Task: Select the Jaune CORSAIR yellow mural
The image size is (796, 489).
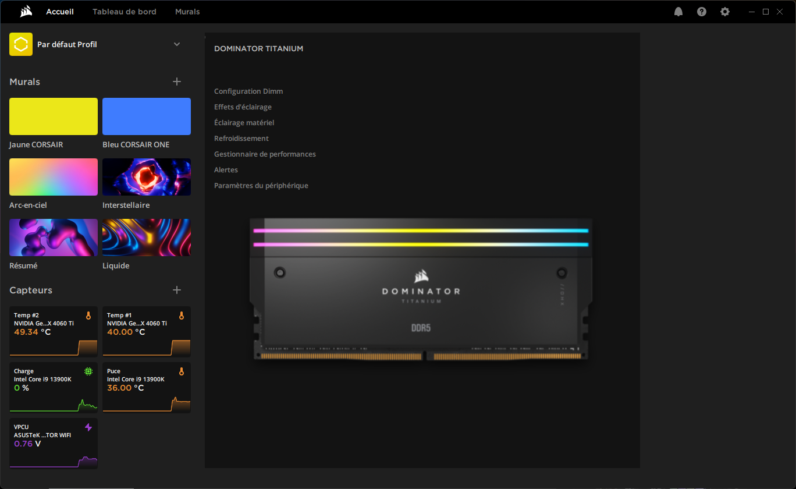Action: (x=54, y=116)
